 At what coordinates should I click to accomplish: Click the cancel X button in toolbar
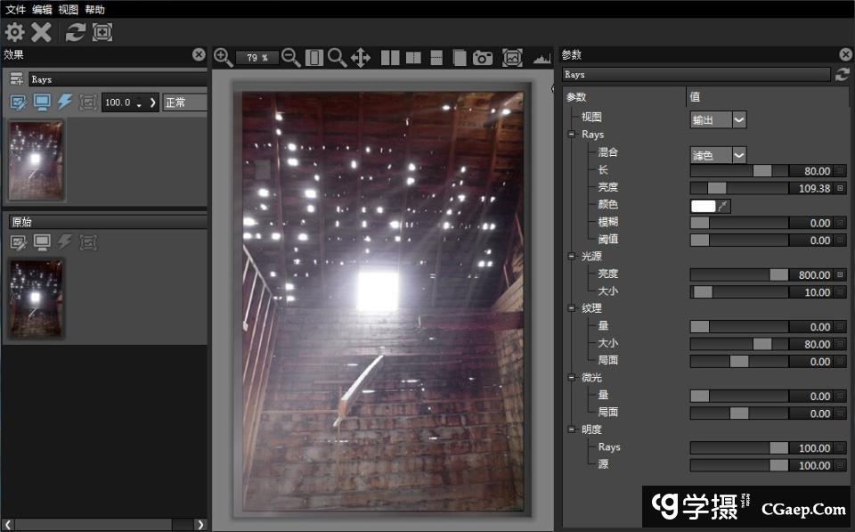pos(42,33)
